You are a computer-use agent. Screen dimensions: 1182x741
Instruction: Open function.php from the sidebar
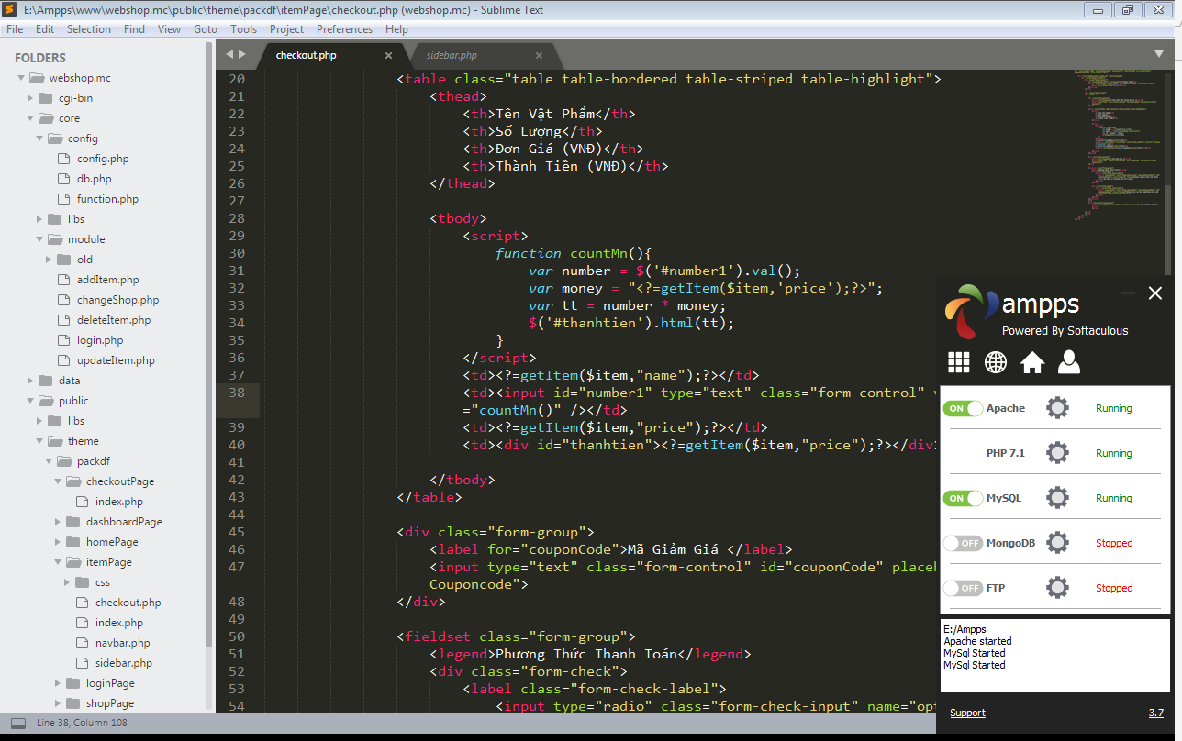(107, 199)
